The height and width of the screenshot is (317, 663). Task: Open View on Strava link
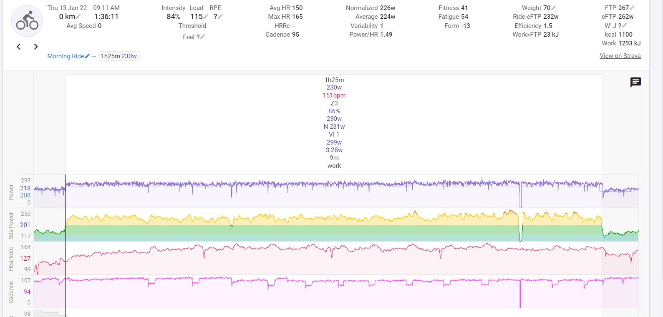tap(620, 56)
